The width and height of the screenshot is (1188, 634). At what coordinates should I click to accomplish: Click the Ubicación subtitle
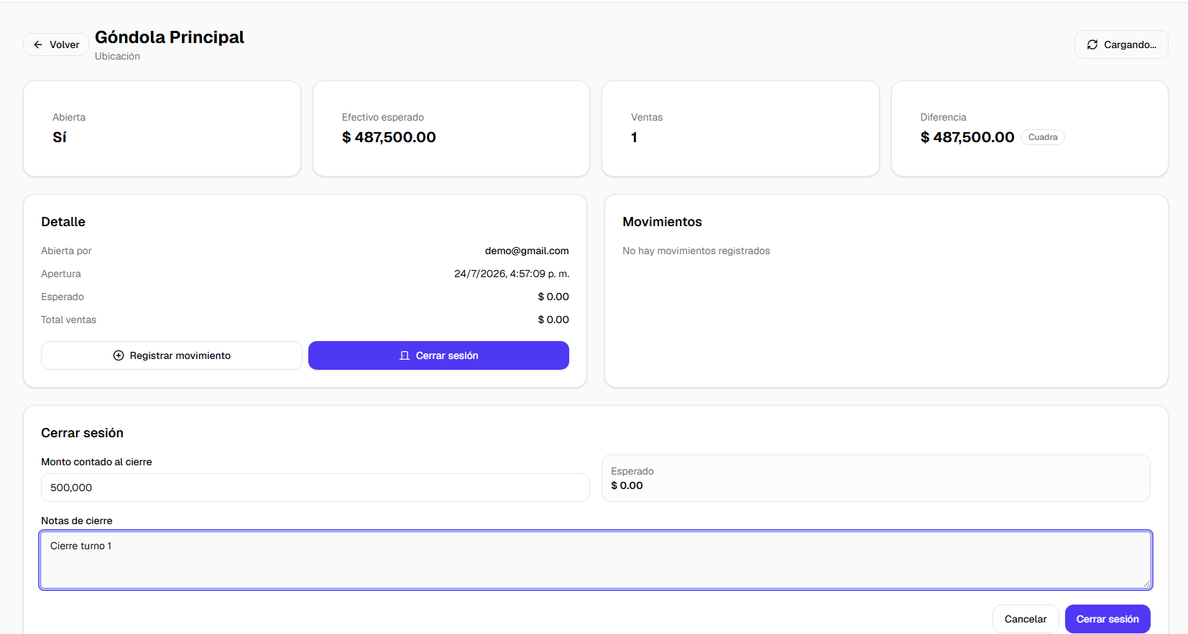pyautogui.click(x=117, y=56)
